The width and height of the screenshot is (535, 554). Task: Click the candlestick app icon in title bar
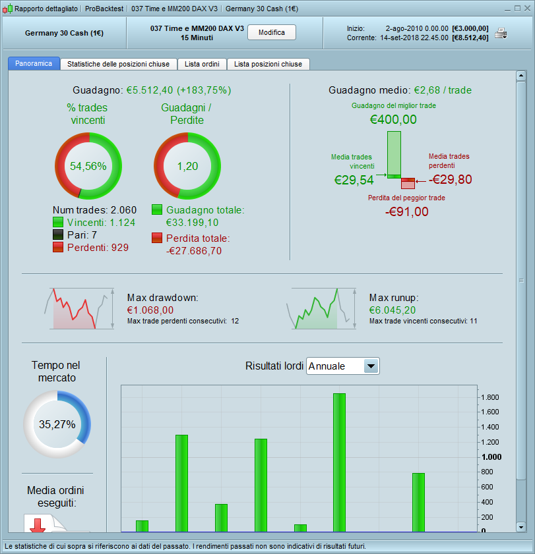(x=7, y=9)
